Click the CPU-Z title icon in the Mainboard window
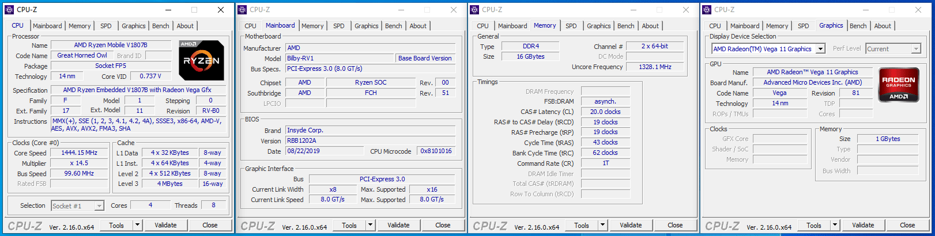The height and width of the screenshot is (236, 935). [x=243, y=10]
